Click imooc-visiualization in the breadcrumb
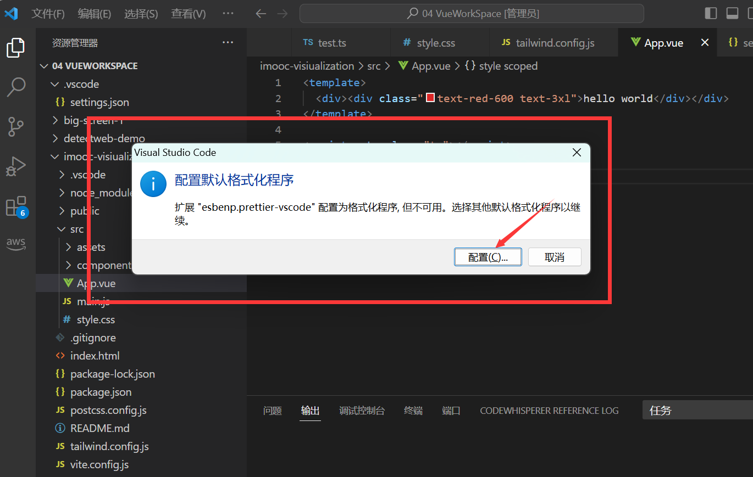Image resolution: width=753 pixels, height=477 pixels. (x=307, y=66)
